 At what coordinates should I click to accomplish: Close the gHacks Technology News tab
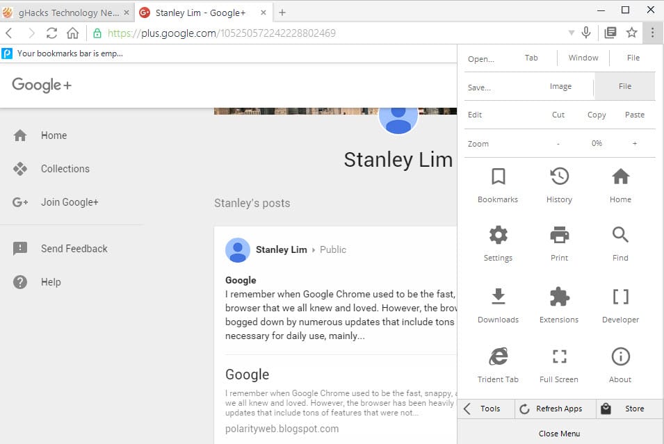[x=126, y=13]
